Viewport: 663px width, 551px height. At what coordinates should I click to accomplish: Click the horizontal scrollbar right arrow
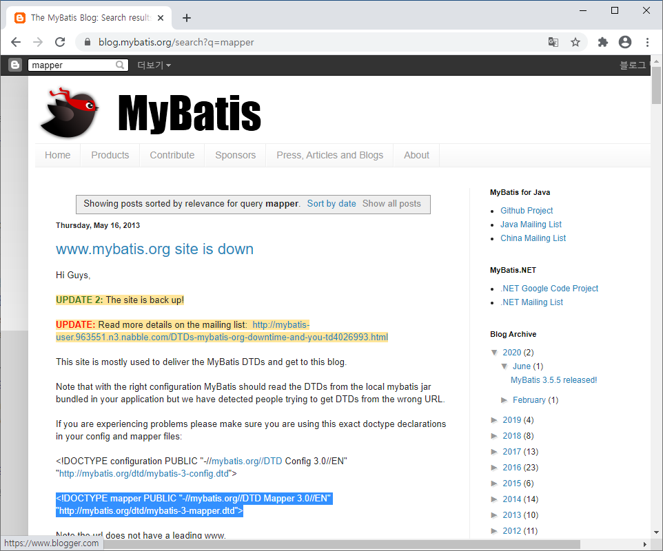click(x=645, y=544)
